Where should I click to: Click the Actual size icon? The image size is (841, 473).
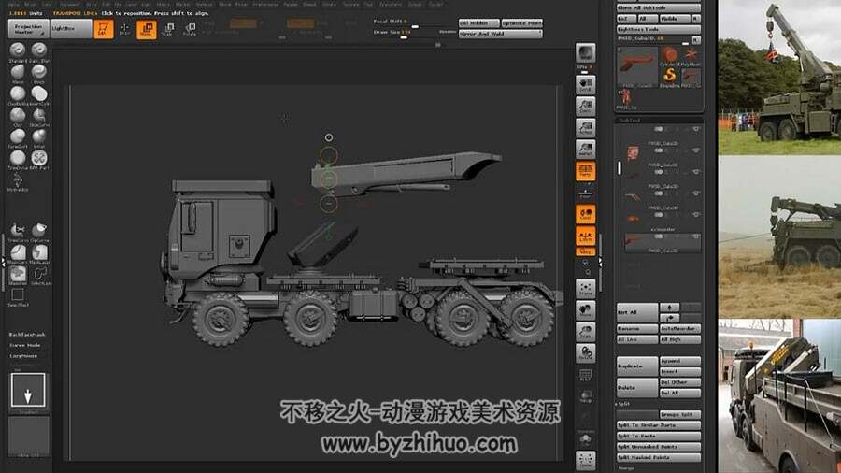click(x=585, y=128)
